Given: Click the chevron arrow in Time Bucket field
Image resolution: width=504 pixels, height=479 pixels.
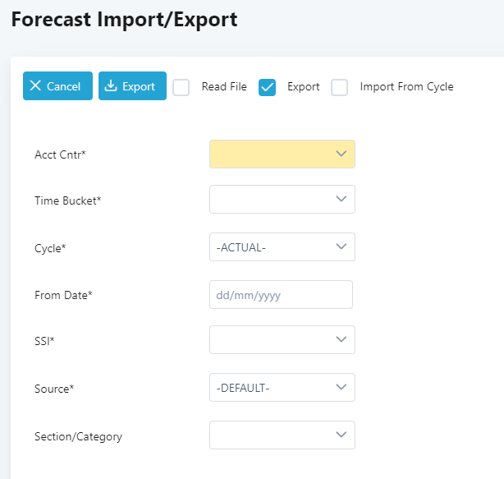Looking at the screenshot, I should coord(341,200).
